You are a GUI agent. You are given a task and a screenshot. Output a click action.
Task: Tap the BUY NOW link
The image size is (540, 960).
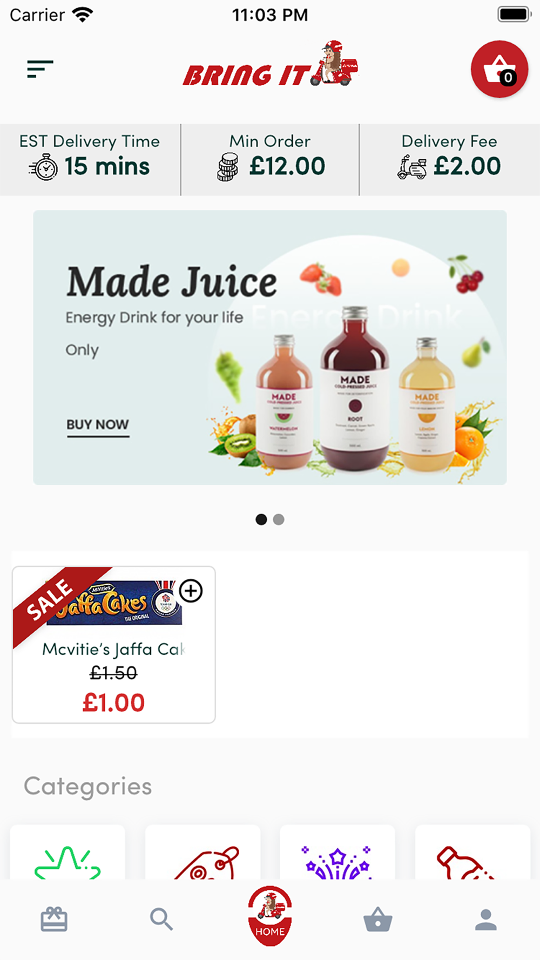tap(98, 425)
